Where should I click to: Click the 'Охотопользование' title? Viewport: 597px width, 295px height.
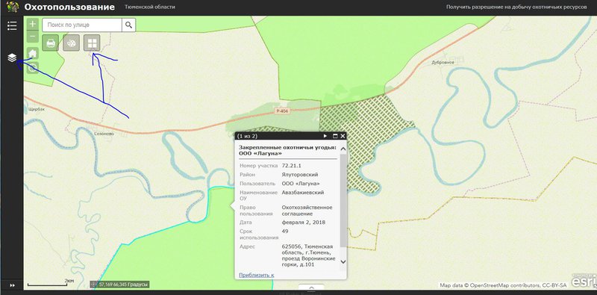pyautogui.click(x=69, y=7)
